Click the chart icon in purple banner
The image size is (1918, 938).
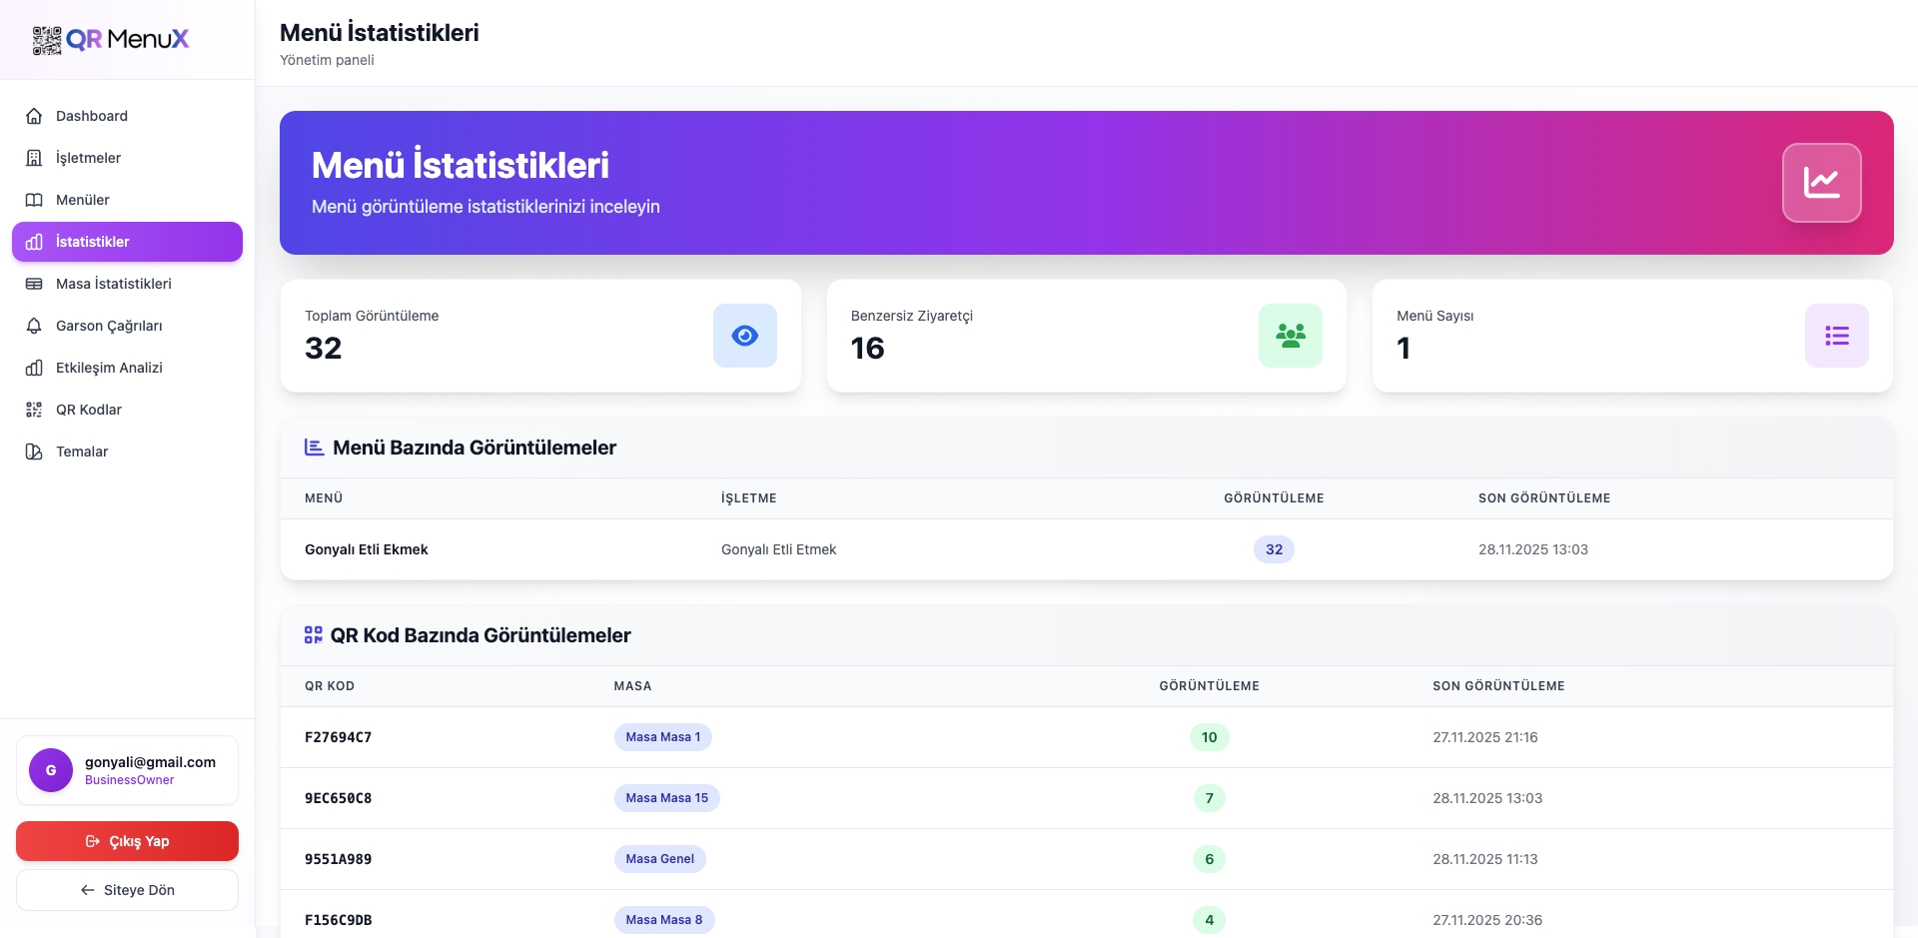click(x=1821, y=183)
